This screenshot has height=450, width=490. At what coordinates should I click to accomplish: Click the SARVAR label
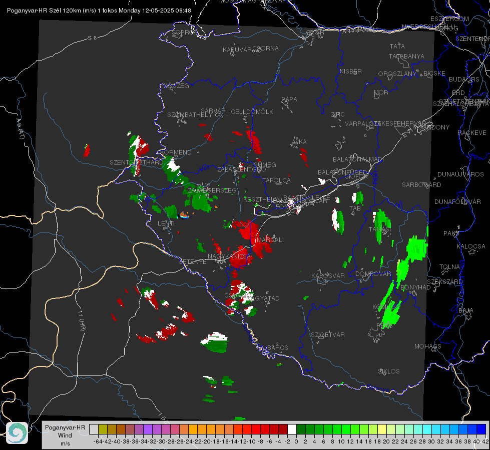213,111
